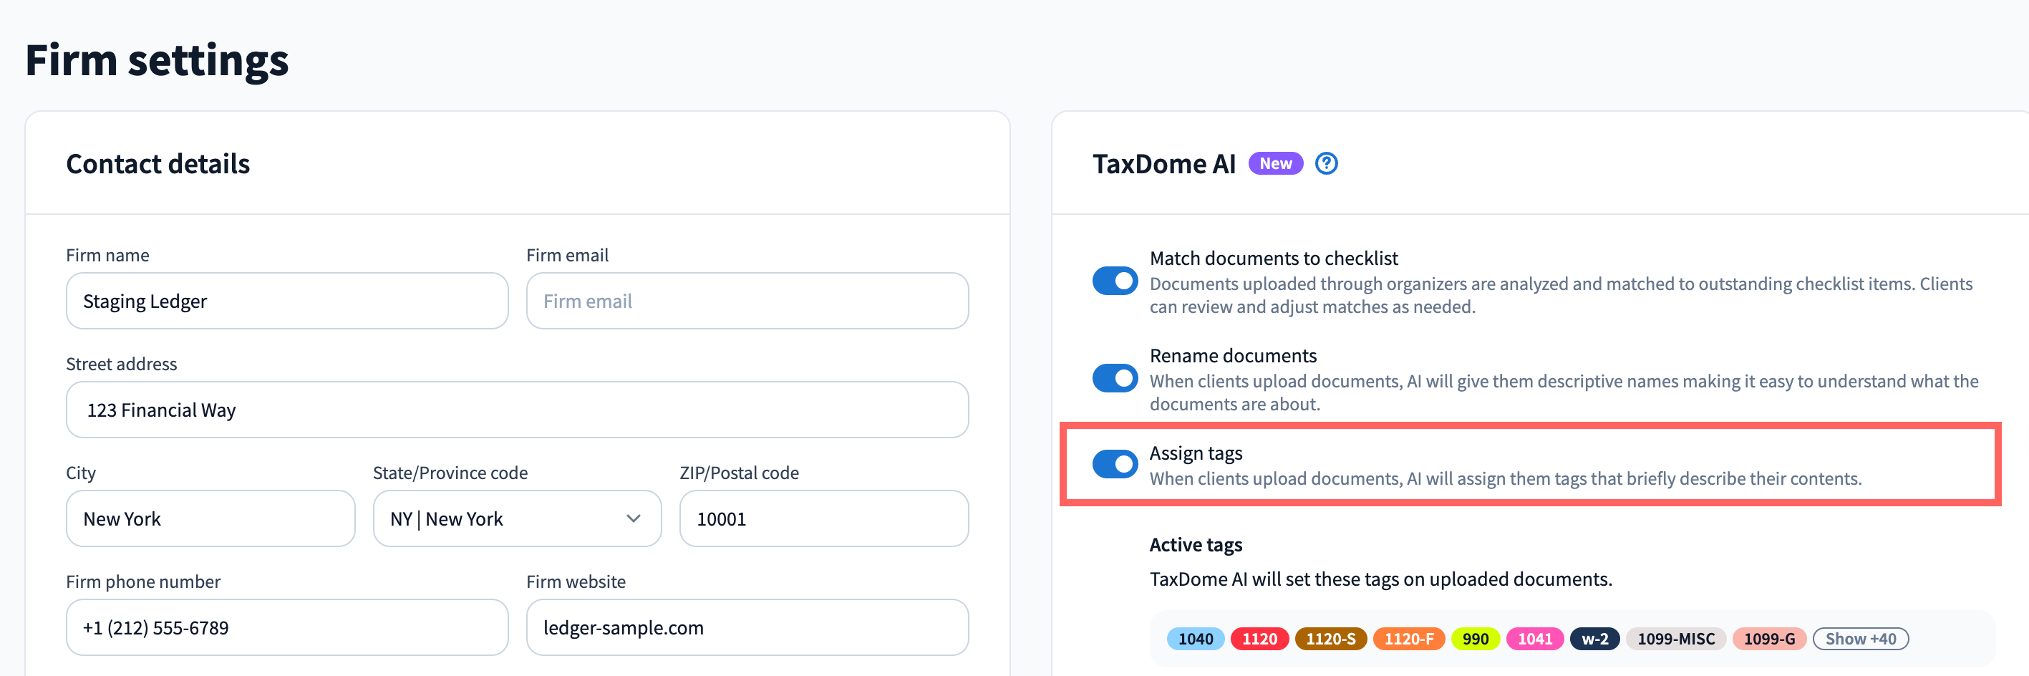Select the gray 1099-MISC tag
The height and width of the screenshot is (676, 2029).
[1675, 639]
